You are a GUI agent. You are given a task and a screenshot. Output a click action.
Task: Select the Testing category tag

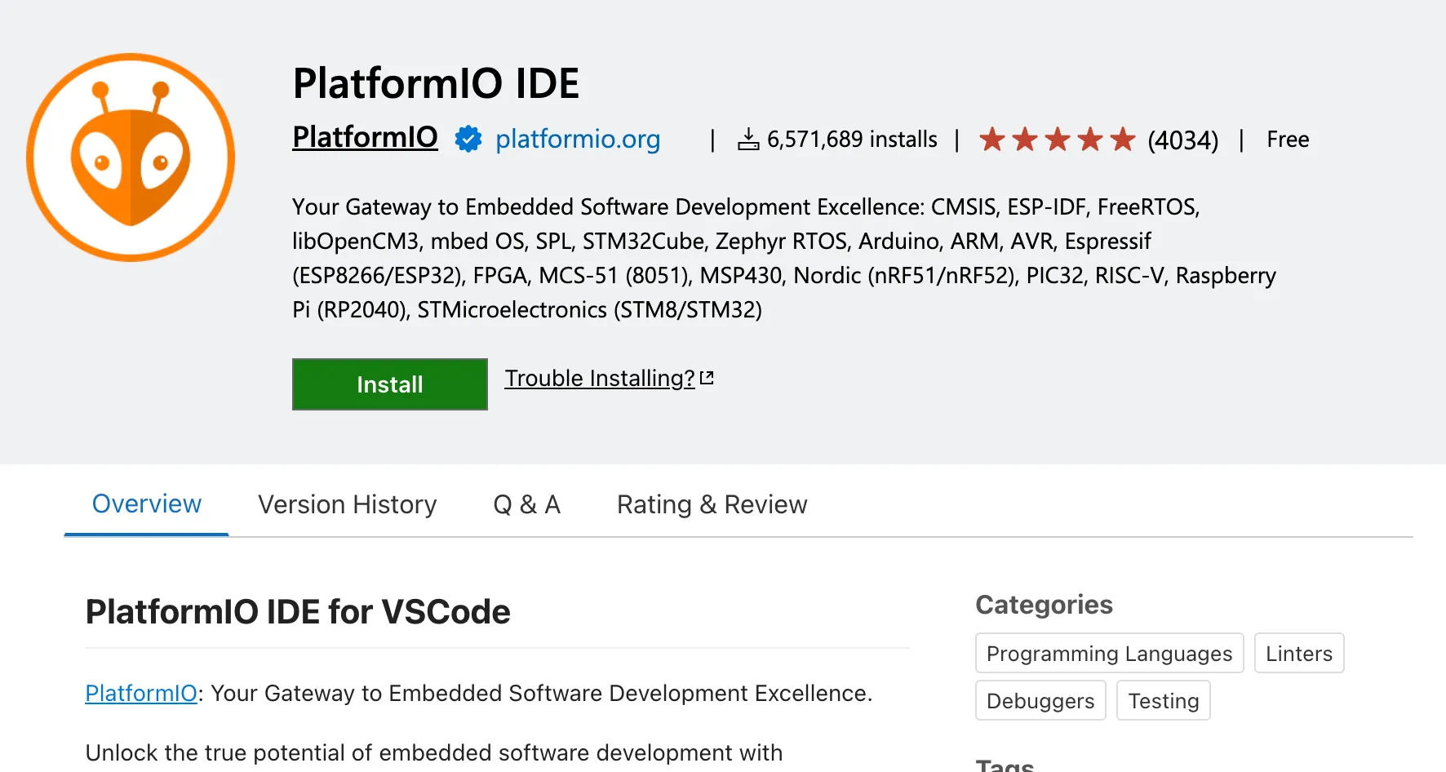(x=1164, y=700)
